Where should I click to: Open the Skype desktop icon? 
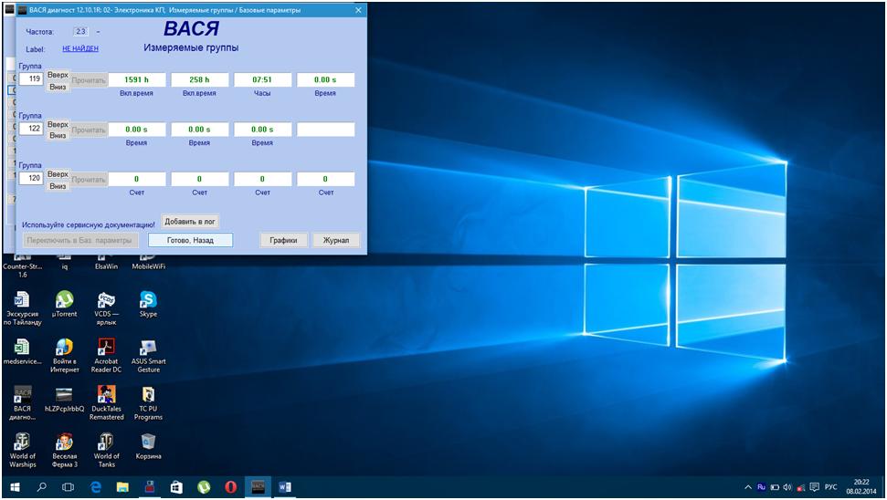148,300
